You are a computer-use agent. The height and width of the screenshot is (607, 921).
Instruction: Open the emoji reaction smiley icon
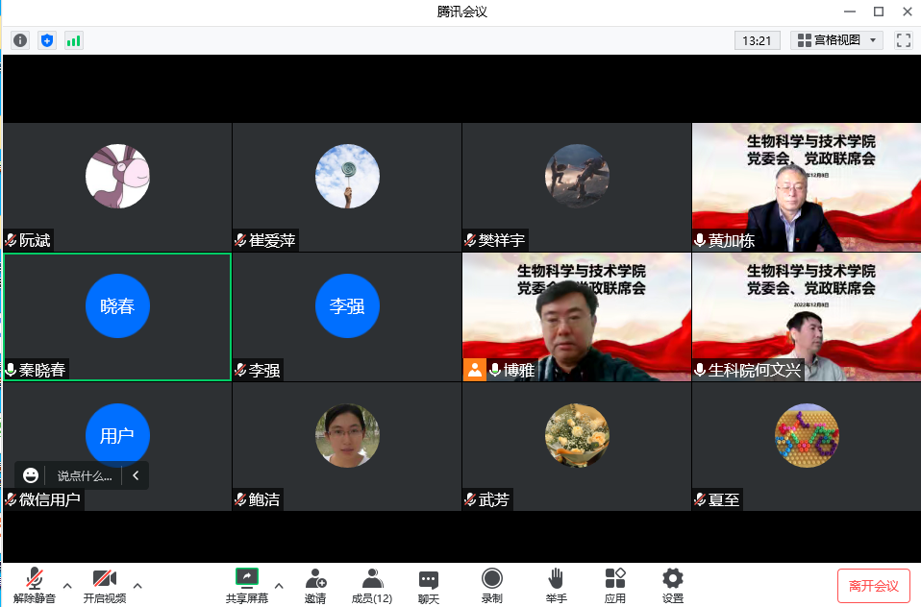(x=32, y=474)
